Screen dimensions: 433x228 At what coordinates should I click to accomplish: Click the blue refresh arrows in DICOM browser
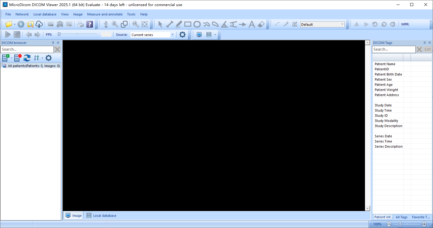[x=27, y=58]
